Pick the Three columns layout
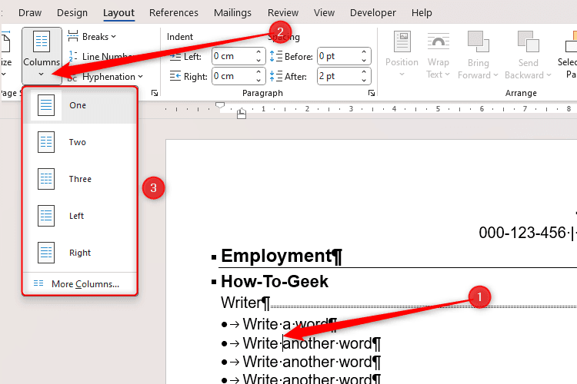This screenshot has width=577, height=384. [x=79, y=179]
